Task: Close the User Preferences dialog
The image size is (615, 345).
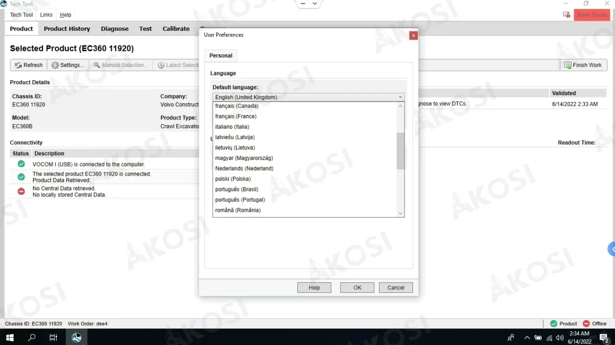Action: [x=413, y=35]
